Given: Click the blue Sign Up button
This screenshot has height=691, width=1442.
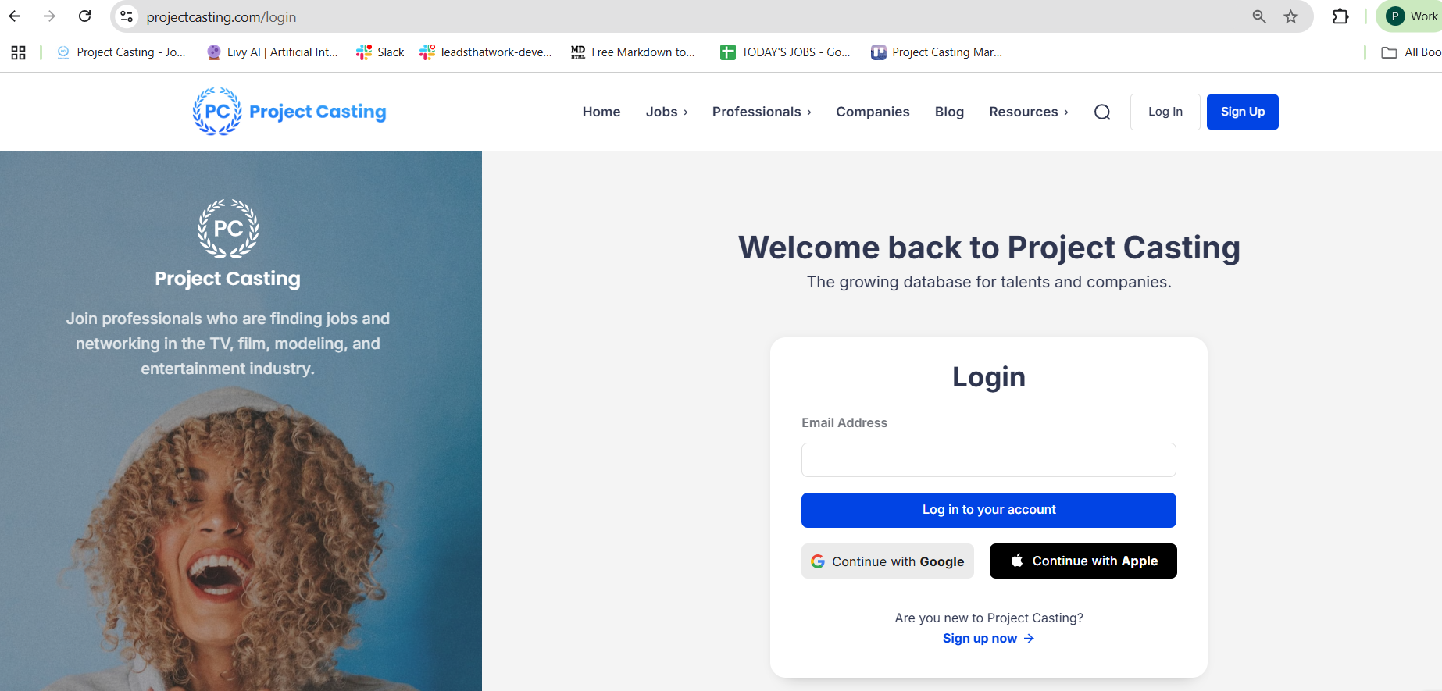Looking at the screenshot, I should (1243, 112).
